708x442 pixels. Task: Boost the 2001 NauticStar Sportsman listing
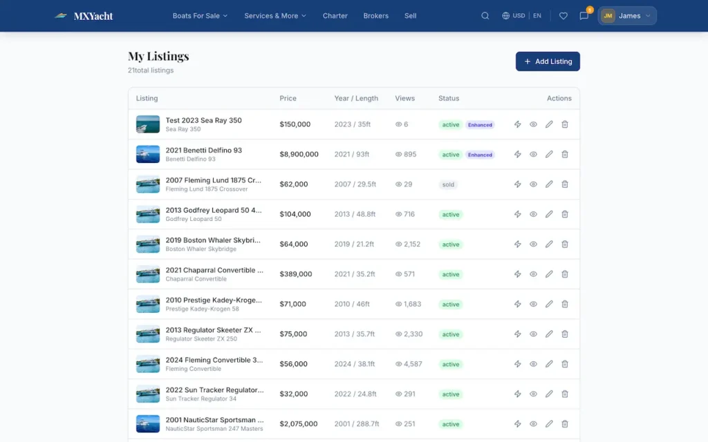click(517, 424)
